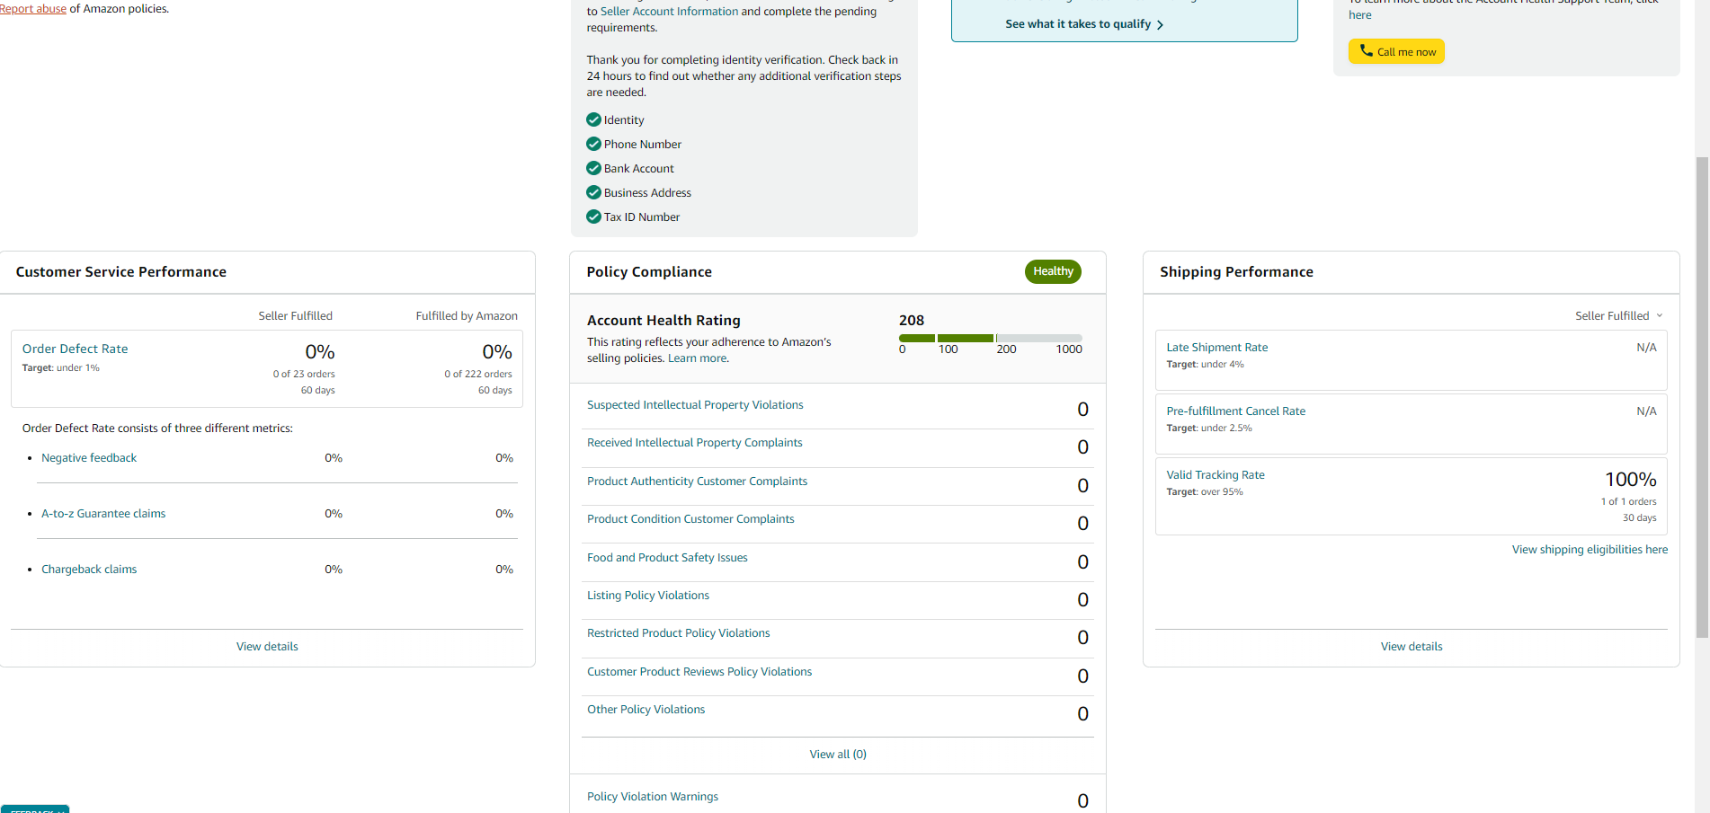This screenshot has height=813, width=1710.
Task: Click the Tax ID Number checkmark icon
Action: click(593, 217)
